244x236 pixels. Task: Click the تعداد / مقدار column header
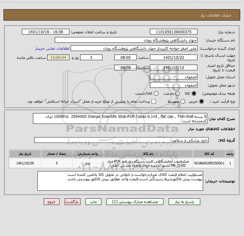(x=57, y=154)
